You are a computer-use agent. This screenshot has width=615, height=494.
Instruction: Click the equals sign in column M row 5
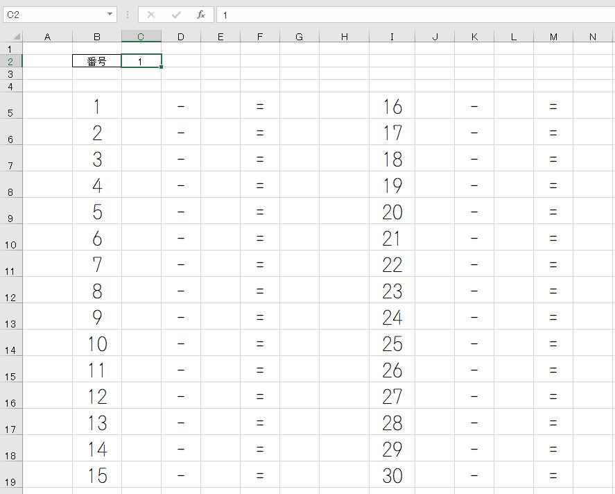point(553,106)
